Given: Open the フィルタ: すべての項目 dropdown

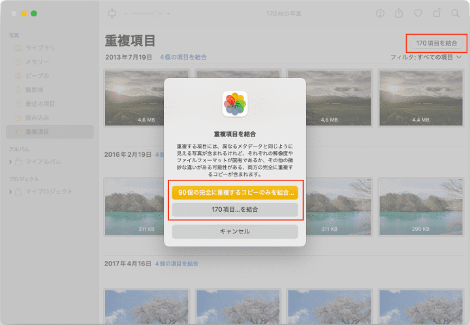Looking at the screenshot, I should pos(426,57).
